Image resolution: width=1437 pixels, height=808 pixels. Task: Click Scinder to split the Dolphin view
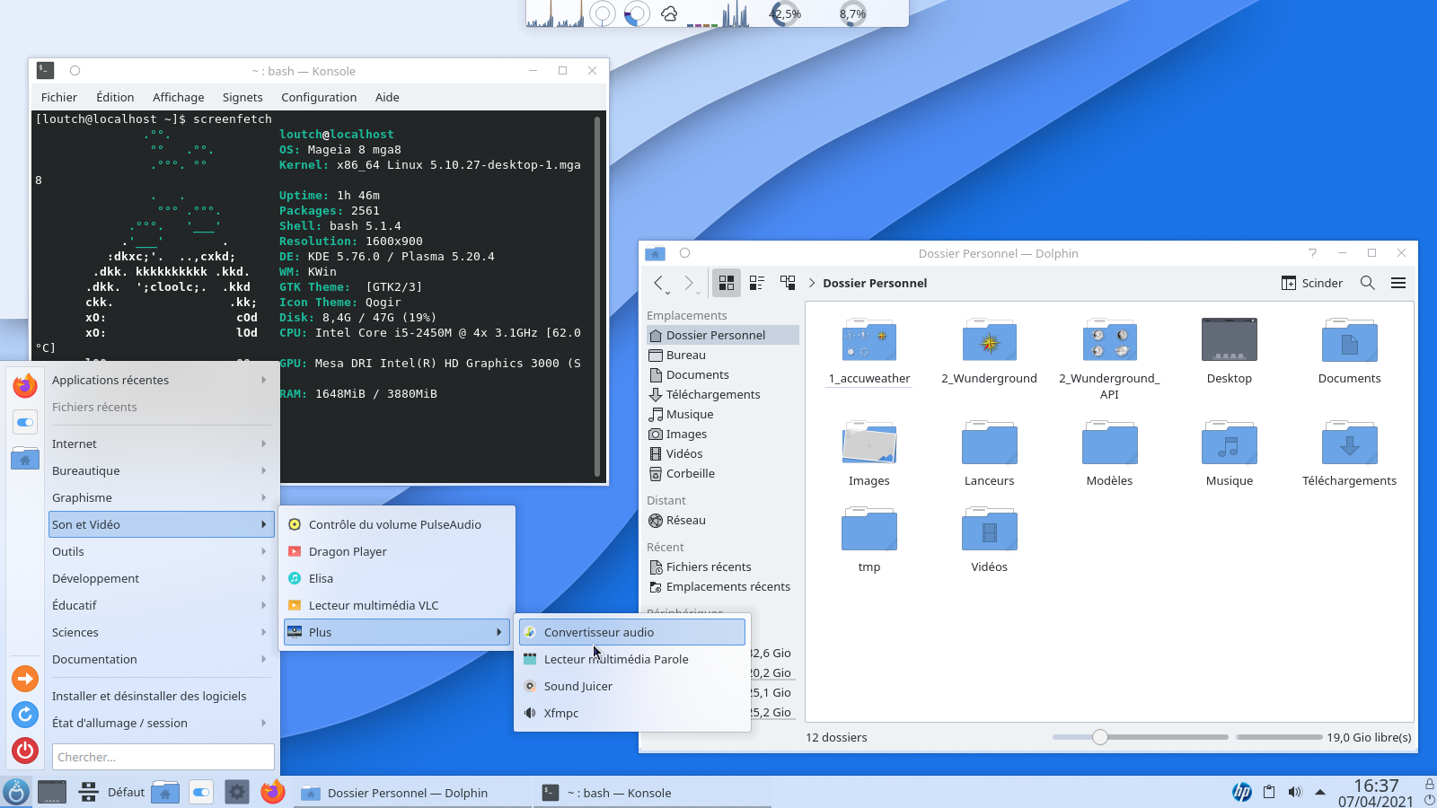pos(1312,283)
